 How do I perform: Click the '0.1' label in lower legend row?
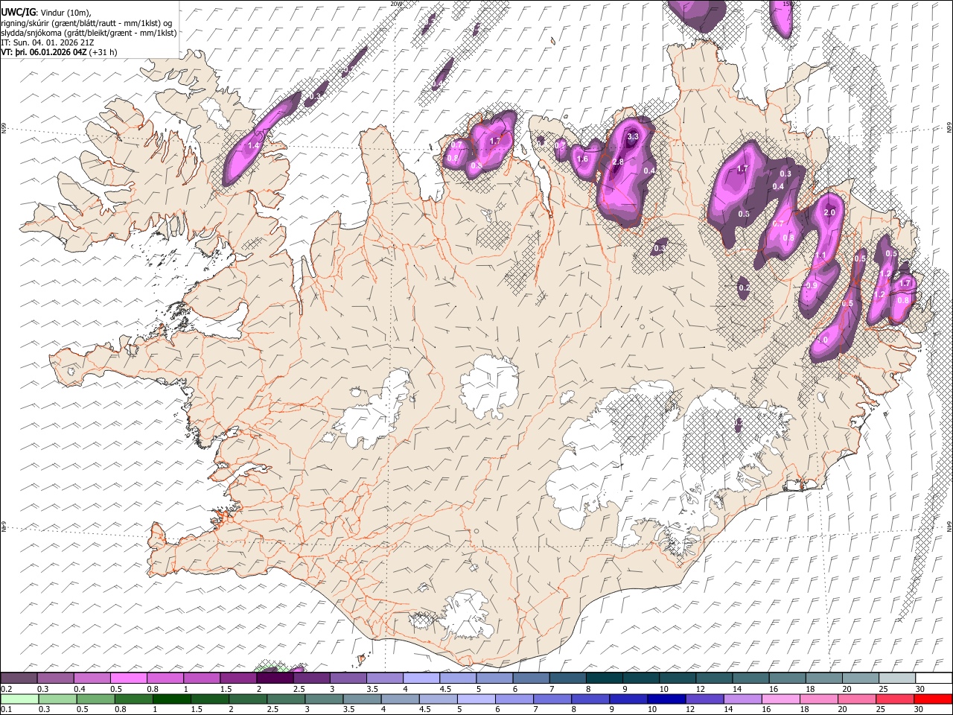6,709
